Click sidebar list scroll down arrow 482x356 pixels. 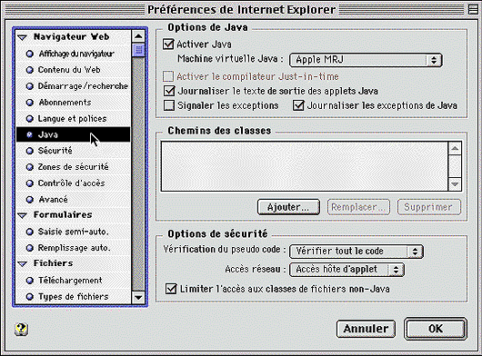point(138,297)
